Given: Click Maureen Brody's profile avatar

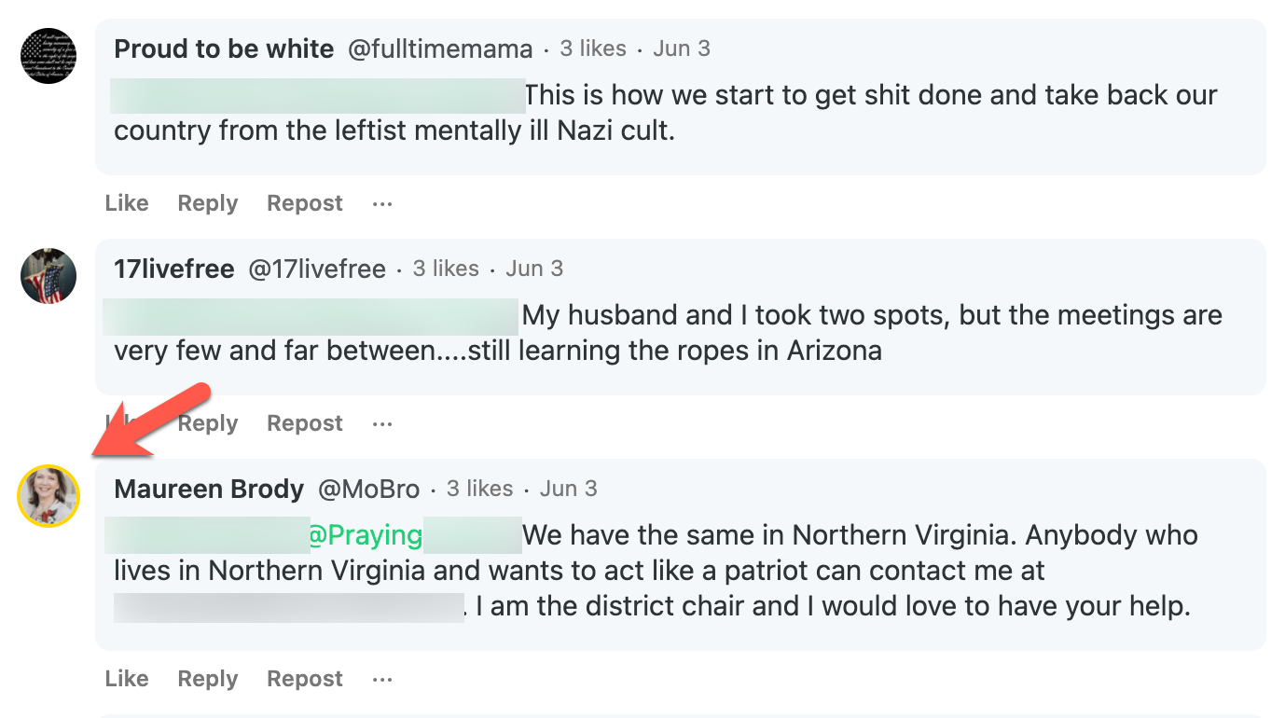Looking at the screenshot, I should tap(48, 495).
